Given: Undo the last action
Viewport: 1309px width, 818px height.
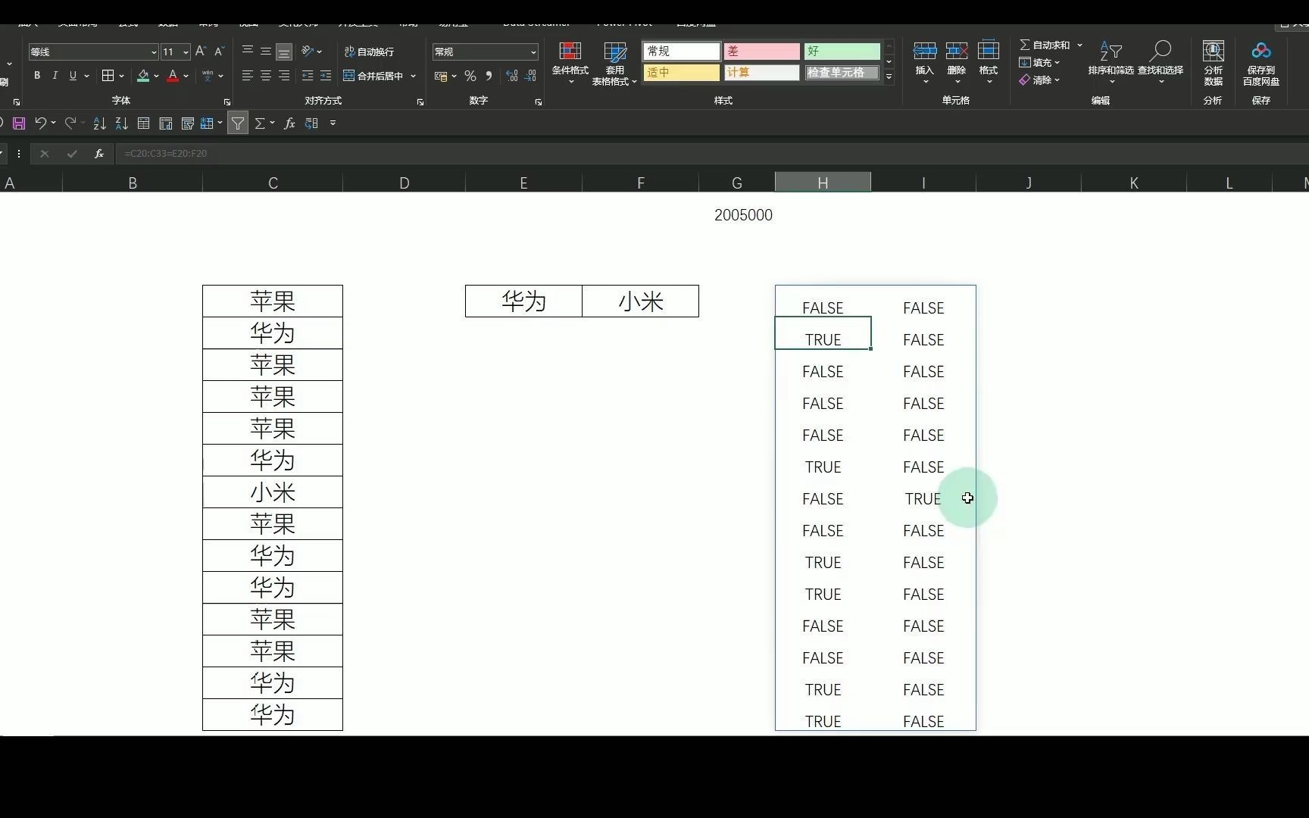Looking at the screenshot, I should tap(41, 123).
